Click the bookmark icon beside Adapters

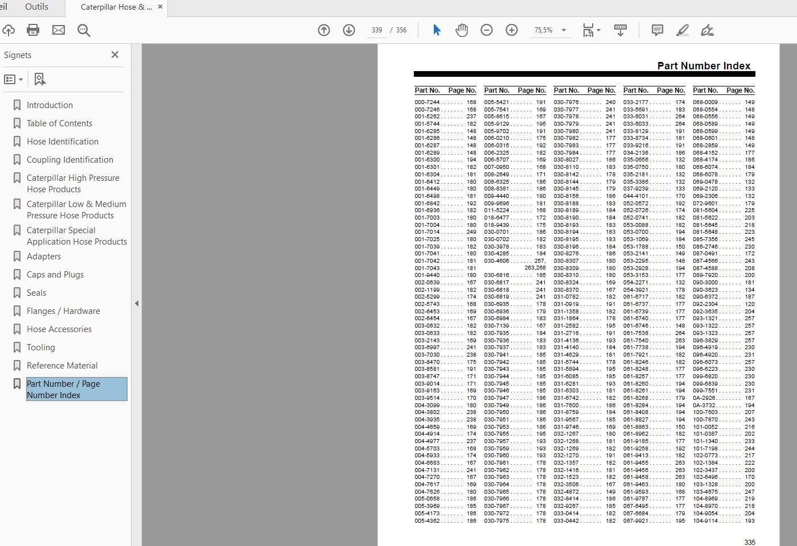(17, 257)
